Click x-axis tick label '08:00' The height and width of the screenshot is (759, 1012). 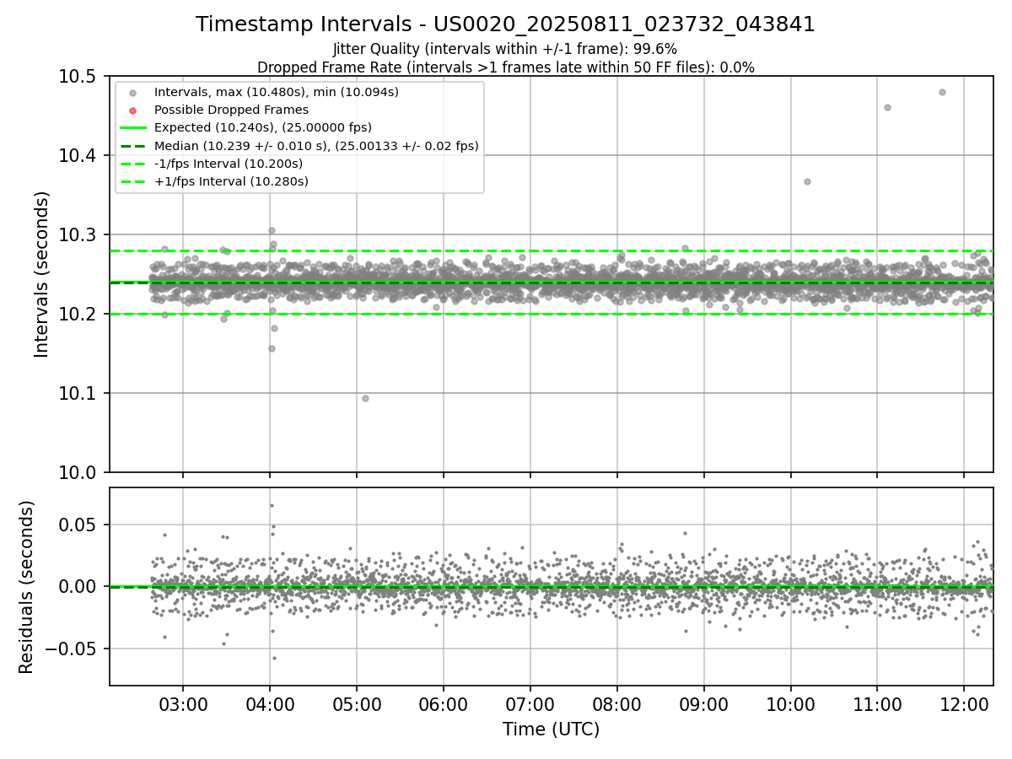(x=617, y=703)
